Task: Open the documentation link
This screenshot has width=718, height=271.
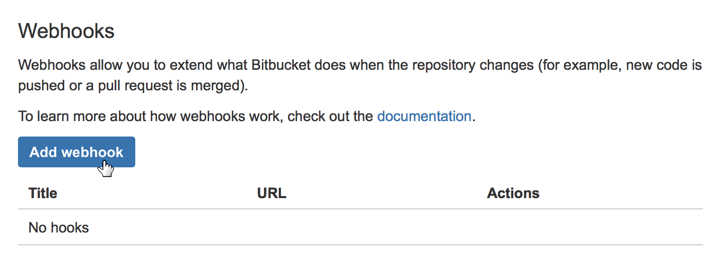Action: pos(424,116)
